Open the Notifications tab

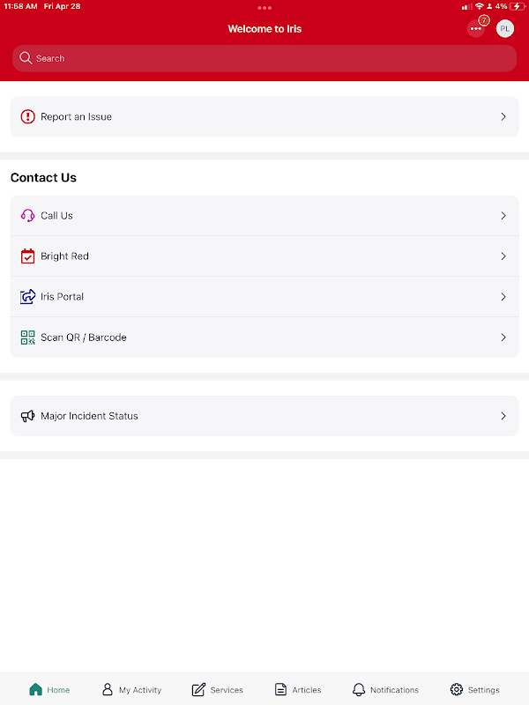click(x=385, y=689)
